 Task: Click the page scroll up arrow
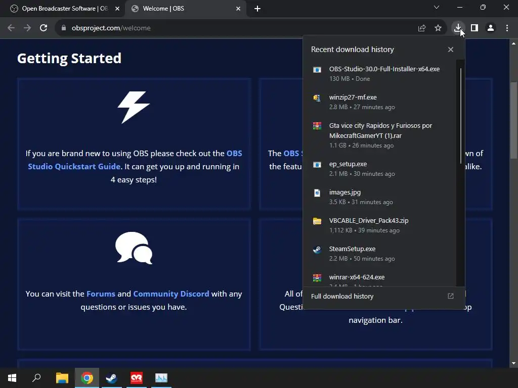coord(513,43)
